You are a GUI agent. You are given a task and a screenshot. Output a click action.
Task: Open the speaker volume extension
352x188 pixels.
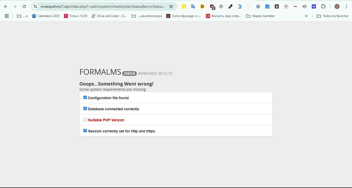[305, 6]
